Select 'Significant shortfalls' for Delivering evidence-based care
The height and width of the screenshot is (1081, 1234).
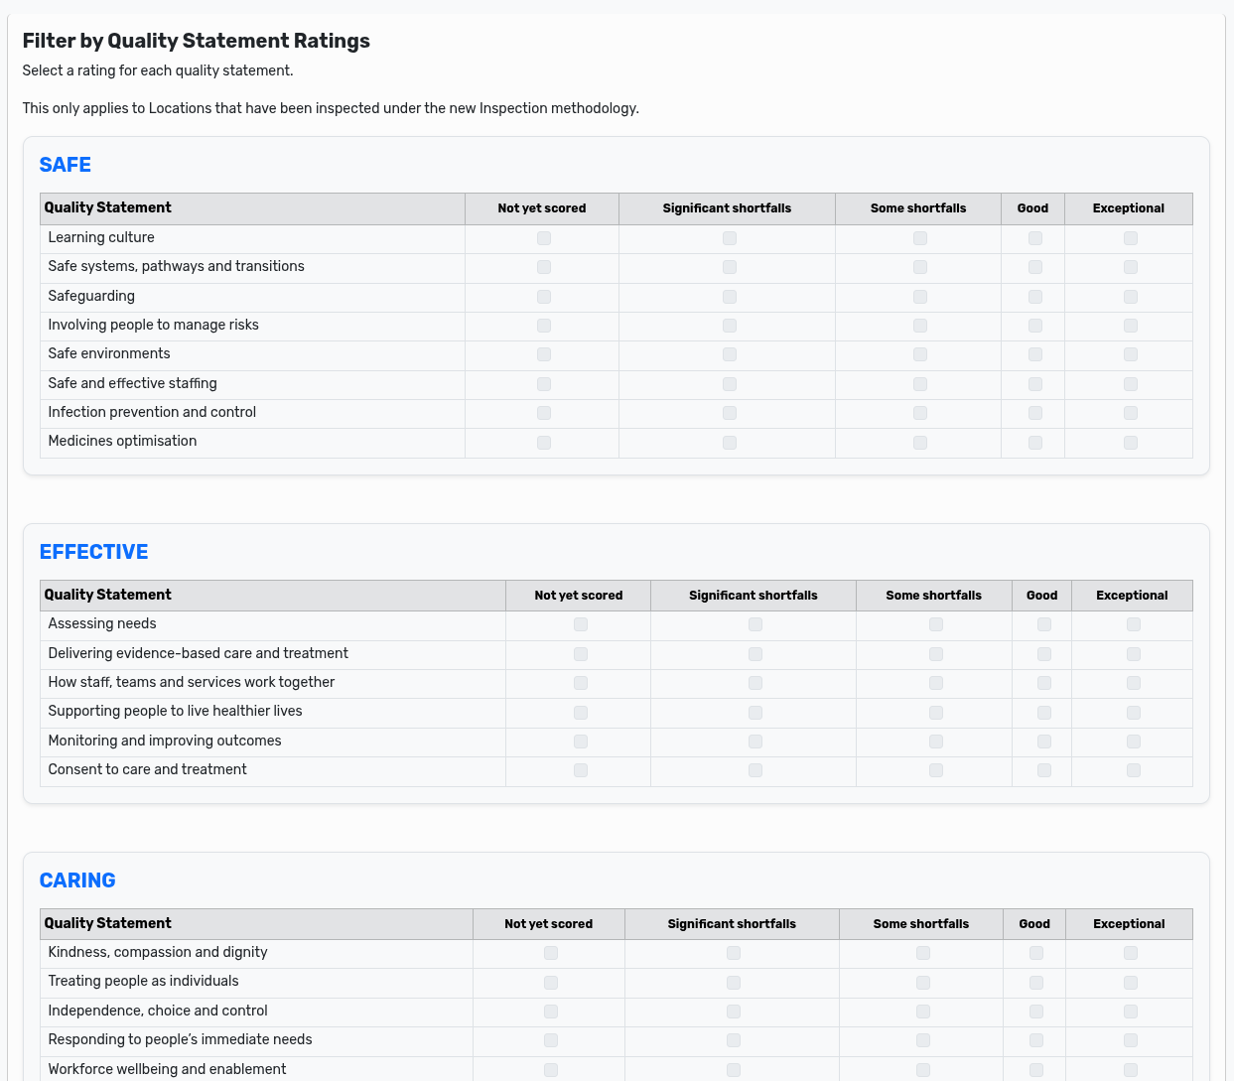coord(754,653)
